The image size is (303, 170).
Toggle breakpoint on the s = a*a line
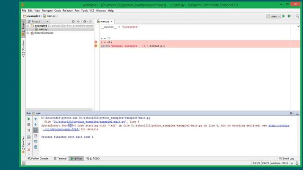(96, 42)
